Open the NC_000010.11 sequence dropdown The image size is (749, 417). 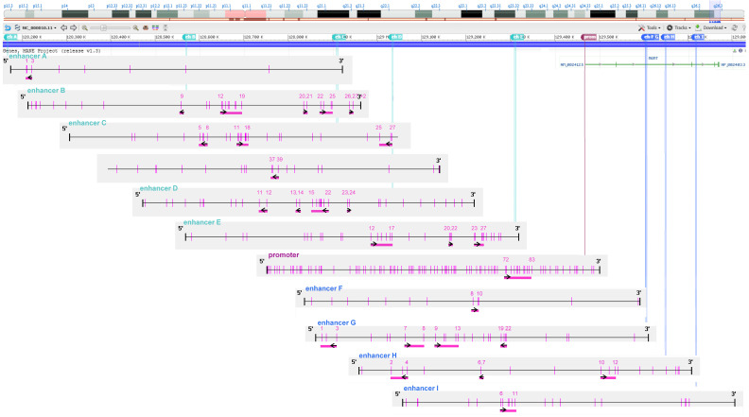(x=39, y=27)
